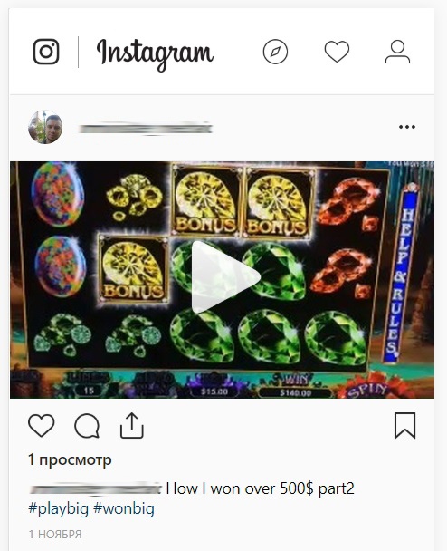Like the post with the heart icon
The height and width of the screenshot is (551, 447).
pos(42,426)
